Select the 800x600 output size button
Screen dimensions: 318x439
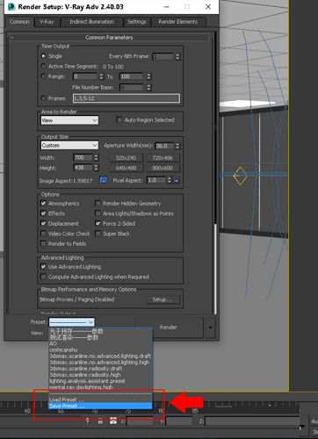(163, 168)
